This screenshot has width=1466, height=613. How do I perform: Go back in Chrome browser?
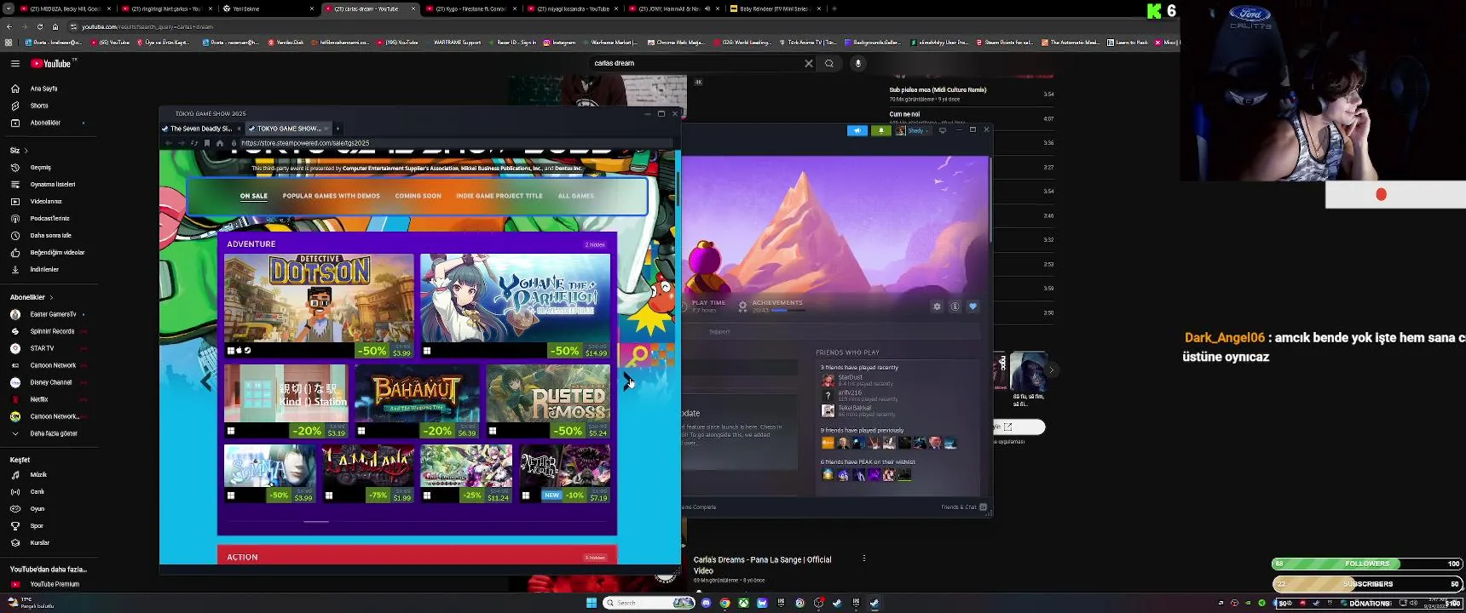pyautogui.click(x=9, y=26)
